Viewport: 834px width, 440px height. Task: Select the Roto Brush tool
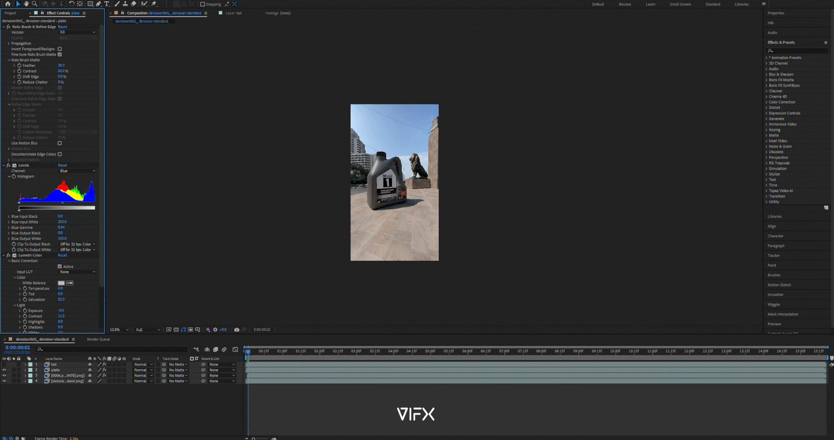click(144, 4)
